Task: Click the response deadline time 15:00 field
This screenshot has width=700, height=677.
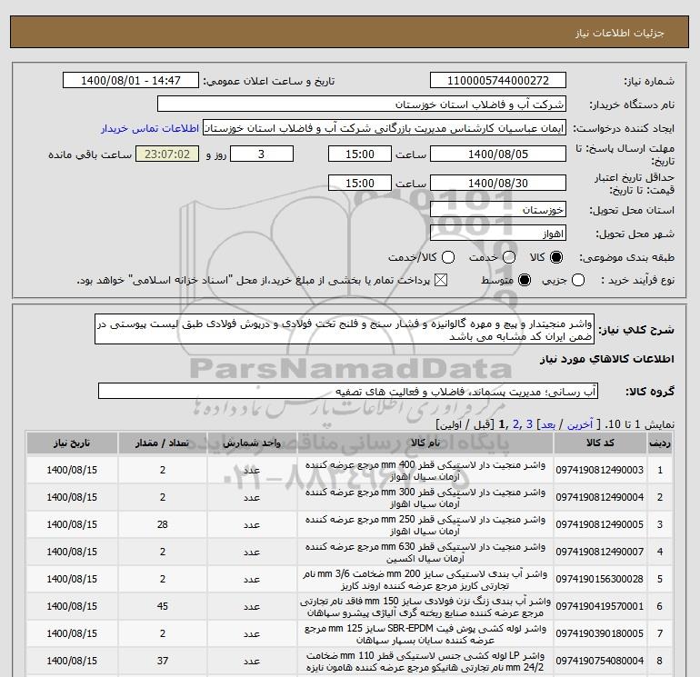Action: pos(360,154)
